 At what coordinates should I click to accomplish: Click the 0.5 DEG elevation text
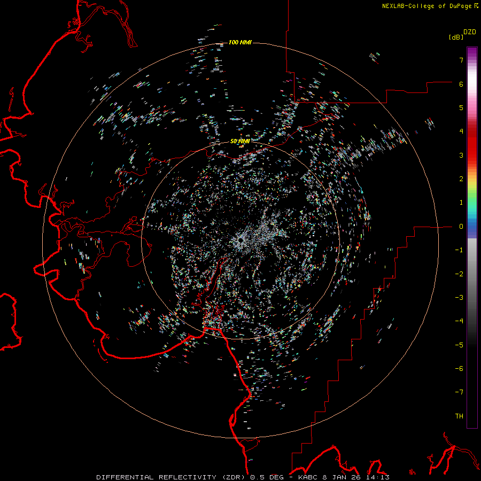(x=267, y=477)
